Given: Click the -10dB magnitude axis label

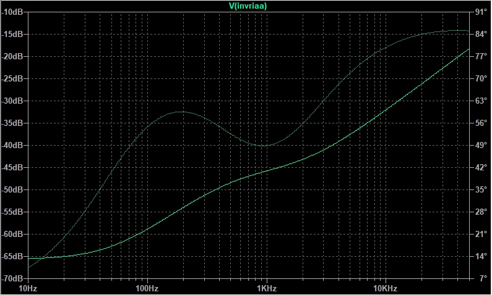Looking at the screenshot, I should 12,12.
